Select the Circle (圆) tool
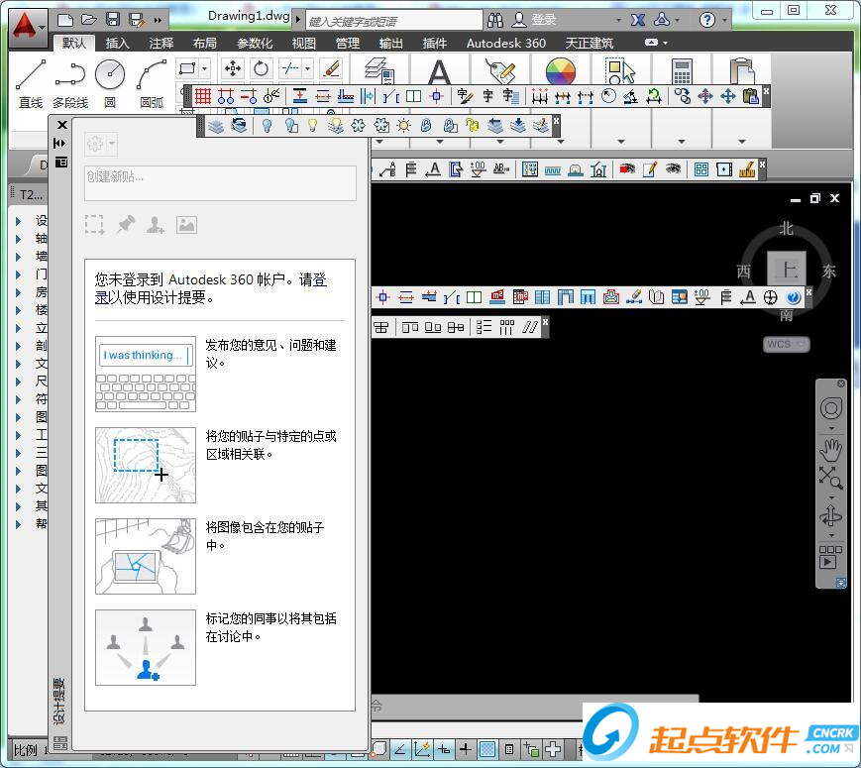Viewport: 861px width, 768px height. click(110, 82)
